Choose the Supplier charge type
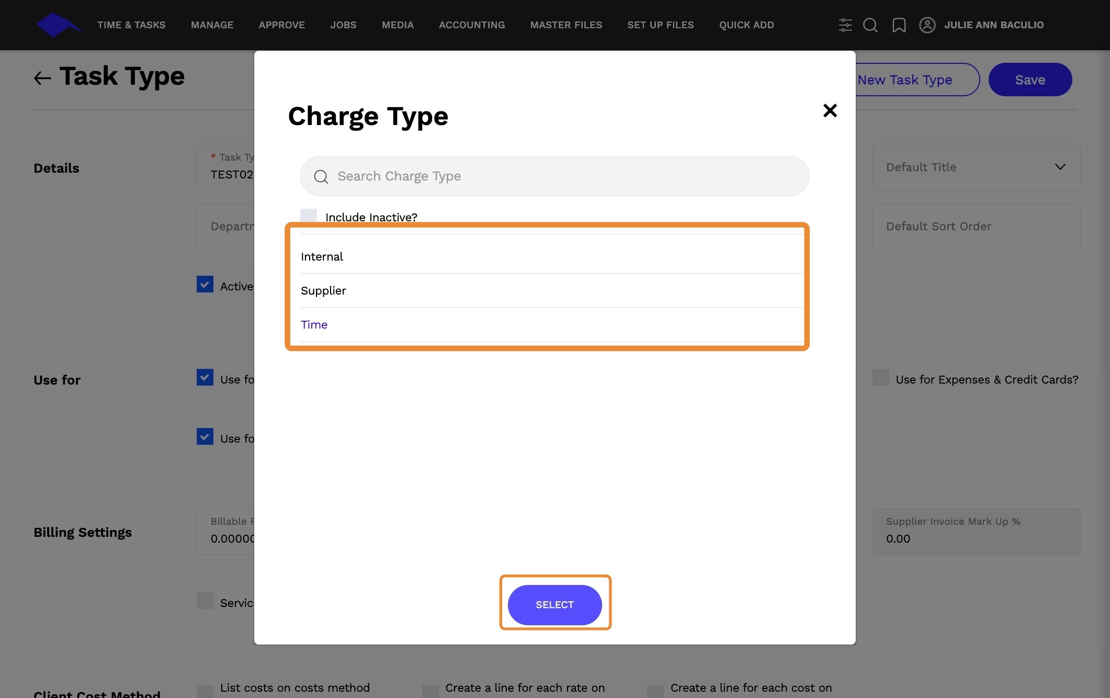This screenshot has height=698, width=1110. pyautogui.click(x=324, y=291)
